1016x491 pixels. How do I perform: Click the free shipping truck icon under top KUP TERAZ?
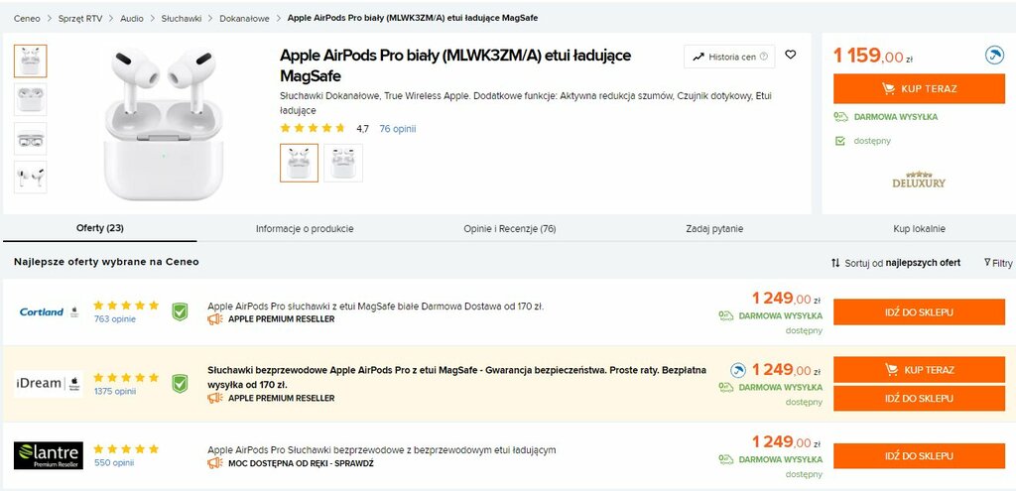tap(840, 117)
